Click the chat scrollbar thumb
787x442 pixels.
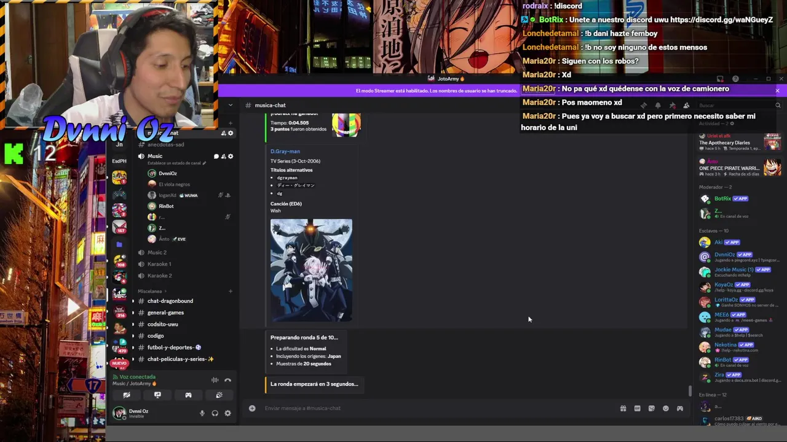point(690,391)
